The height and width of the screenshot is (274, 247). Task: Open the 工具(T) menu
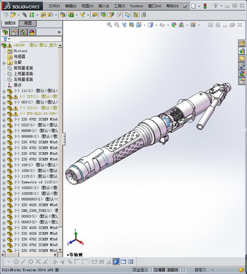click(x=119, y=6)
